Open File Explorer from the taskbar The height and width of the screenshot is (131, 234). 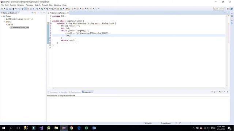[x=56, y=128]
